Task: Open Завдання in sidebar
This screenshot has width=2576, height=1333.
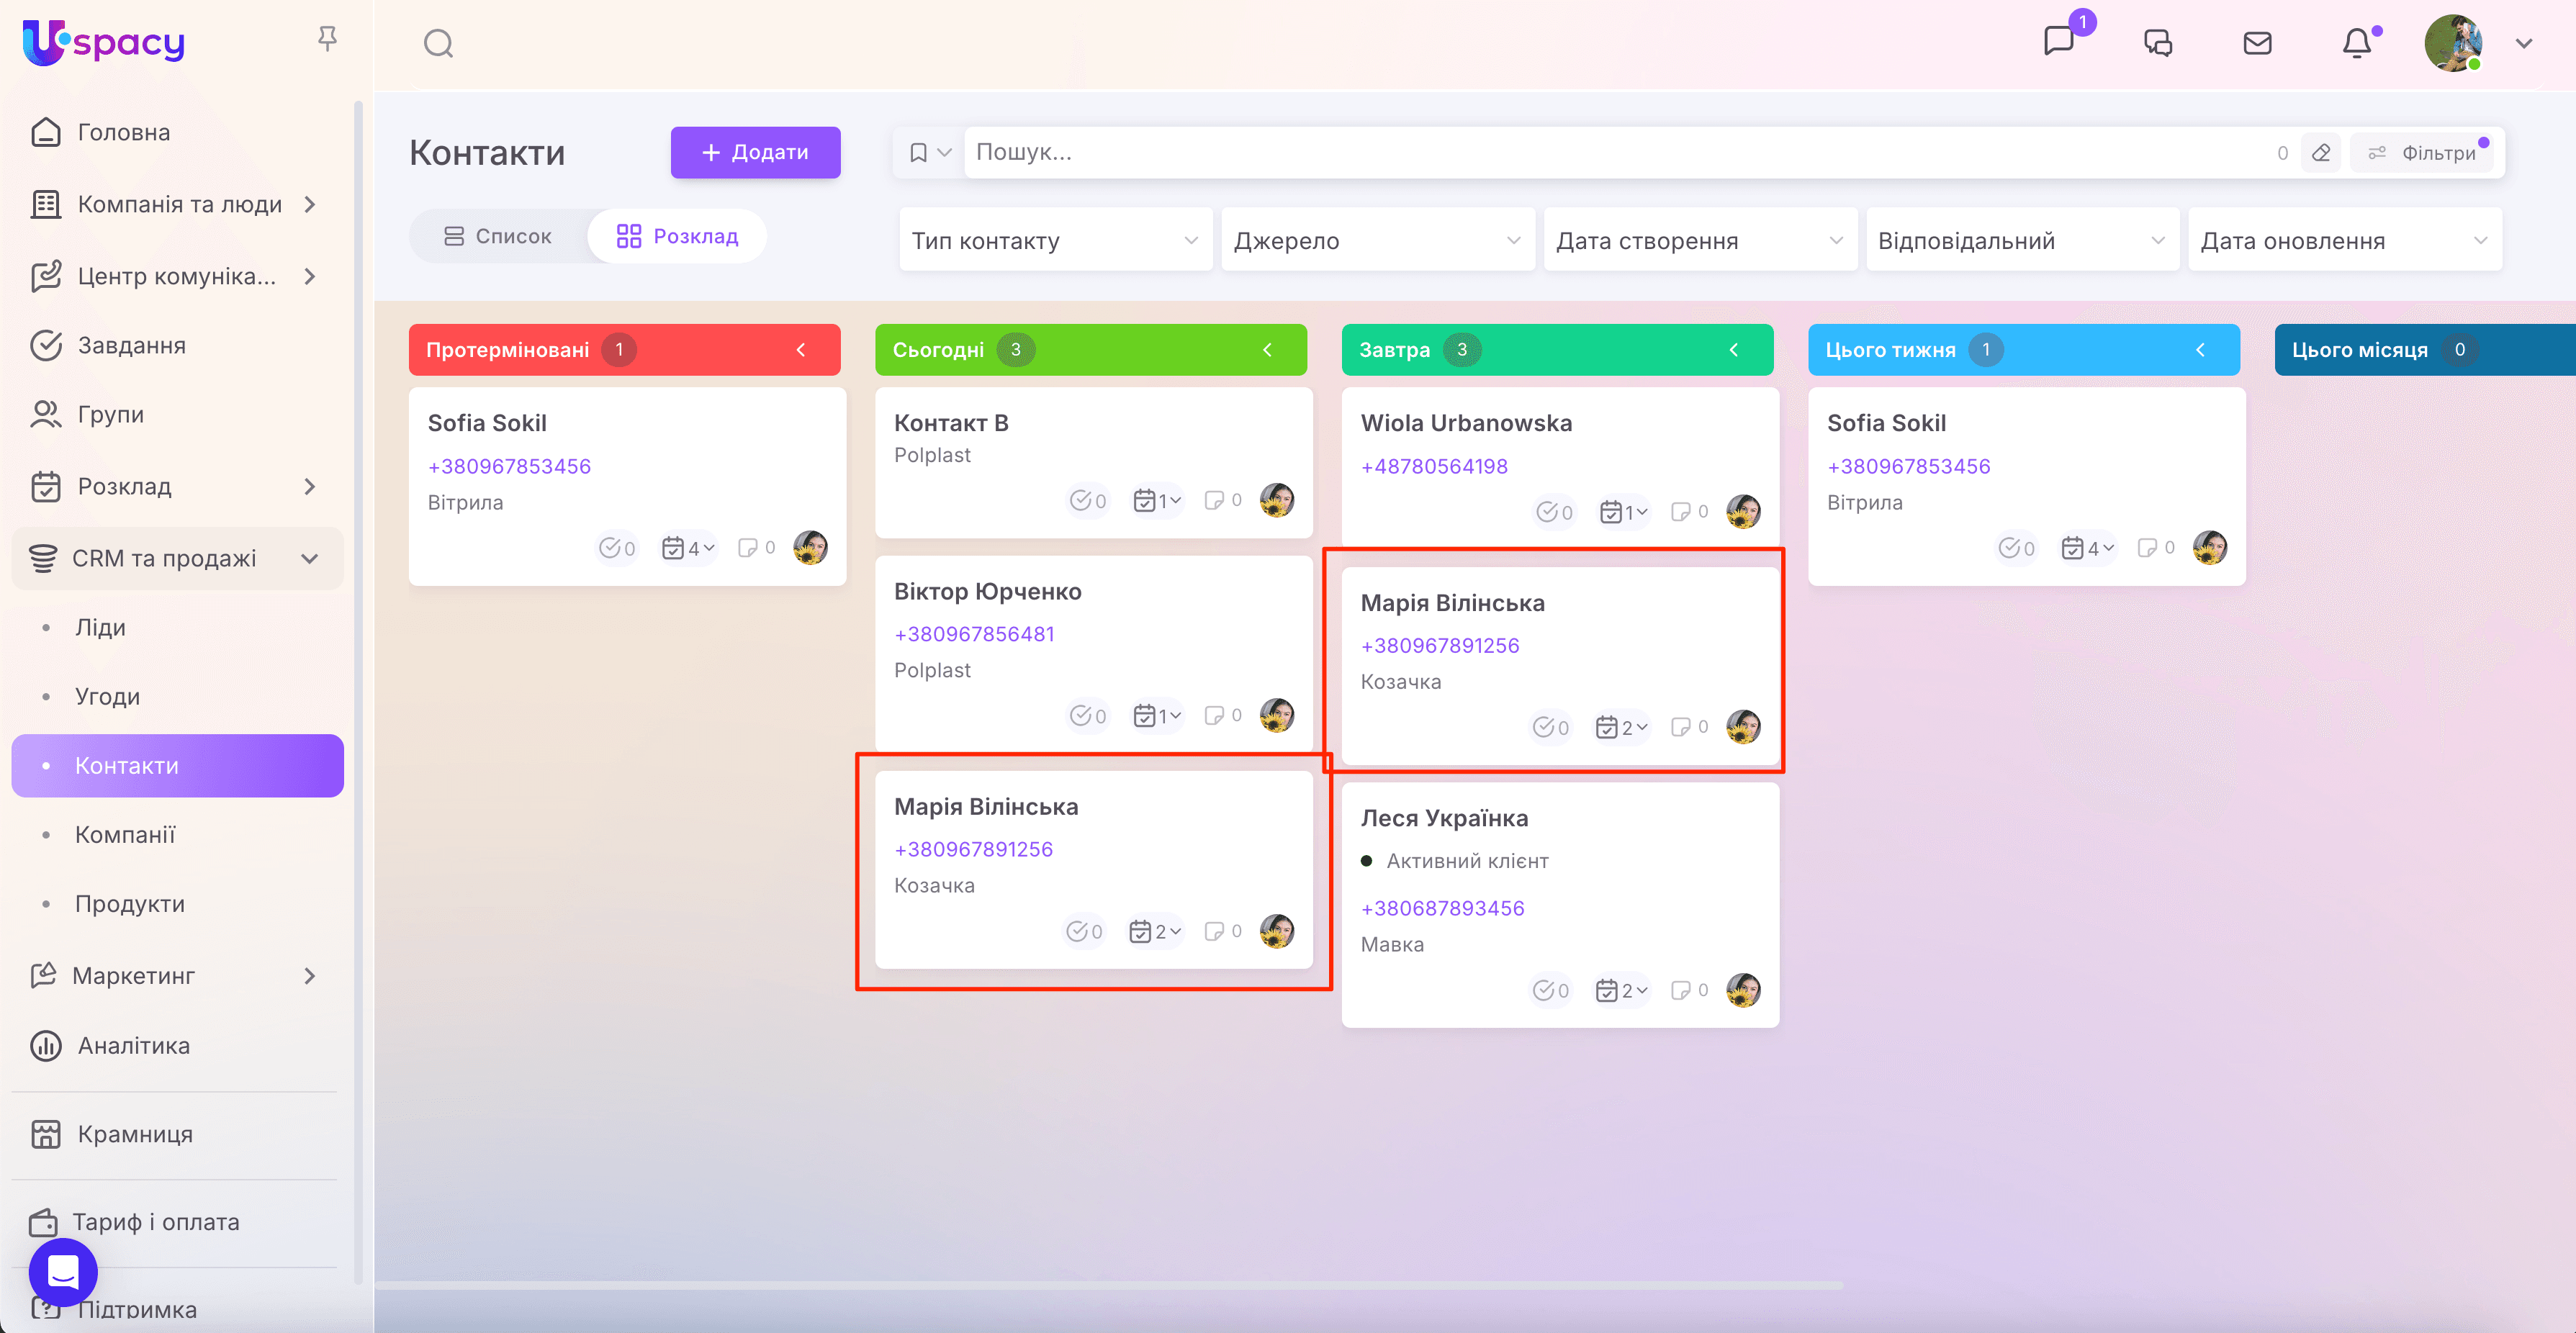Action: coord(178,345)
